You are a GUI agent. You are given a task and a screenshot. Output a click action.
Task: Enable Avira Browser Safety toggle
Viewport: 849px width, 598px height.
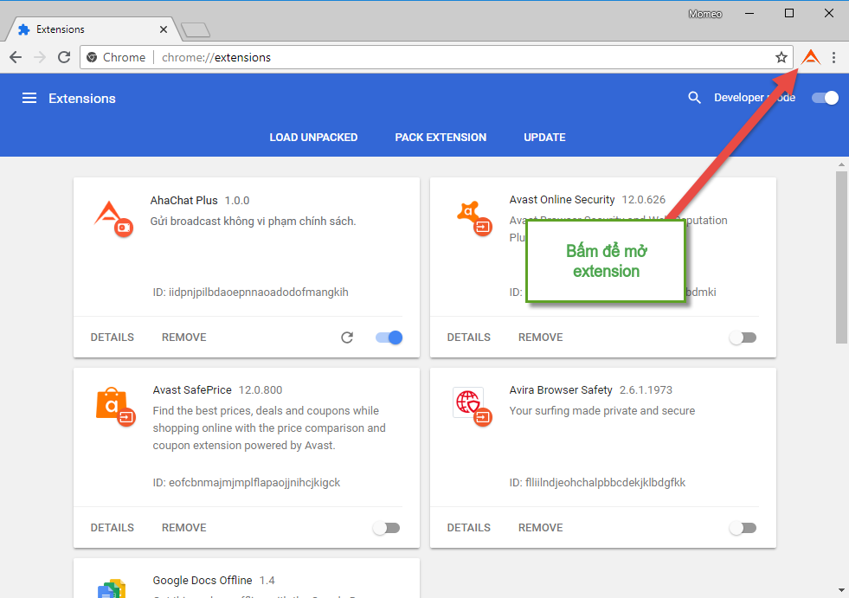pyautogui.click(x=743, y=528)
